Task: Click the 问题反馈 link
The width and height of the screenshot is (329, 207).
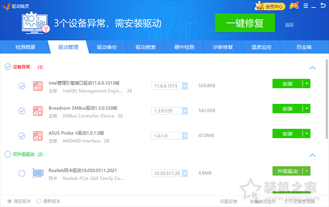Action: coord(228,201)
